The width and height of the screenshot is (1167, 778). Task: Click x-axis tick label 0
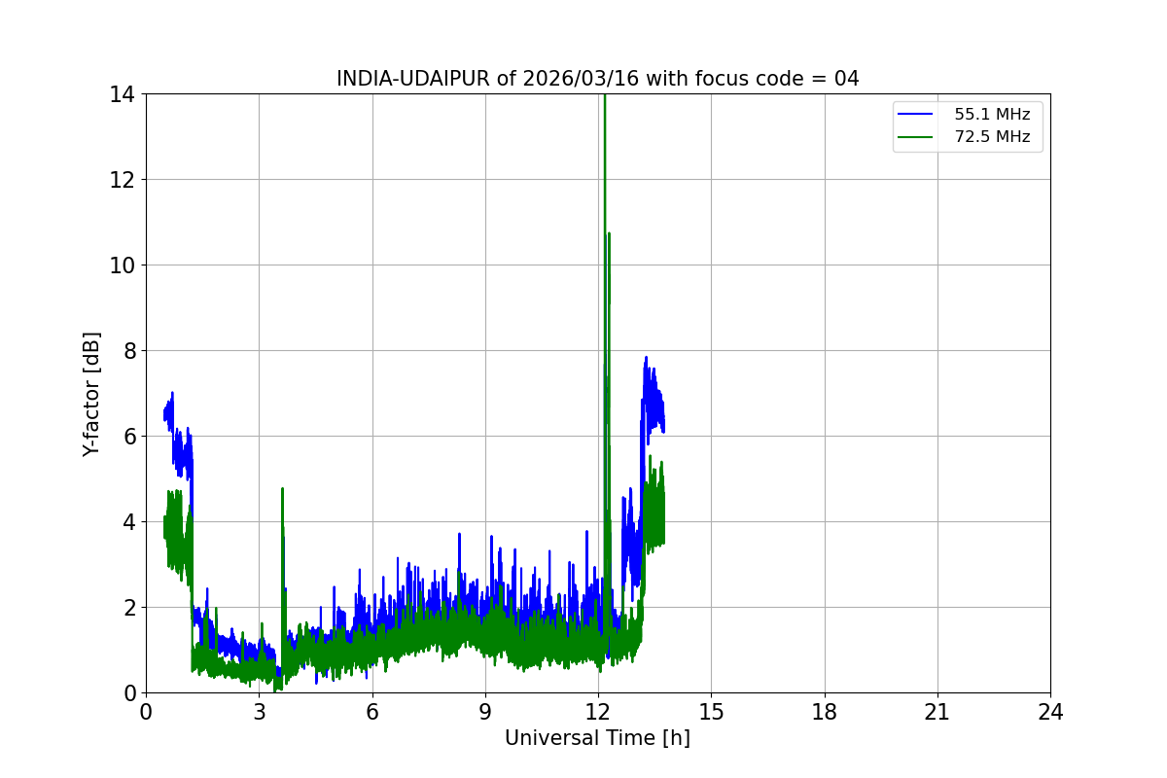146,712
